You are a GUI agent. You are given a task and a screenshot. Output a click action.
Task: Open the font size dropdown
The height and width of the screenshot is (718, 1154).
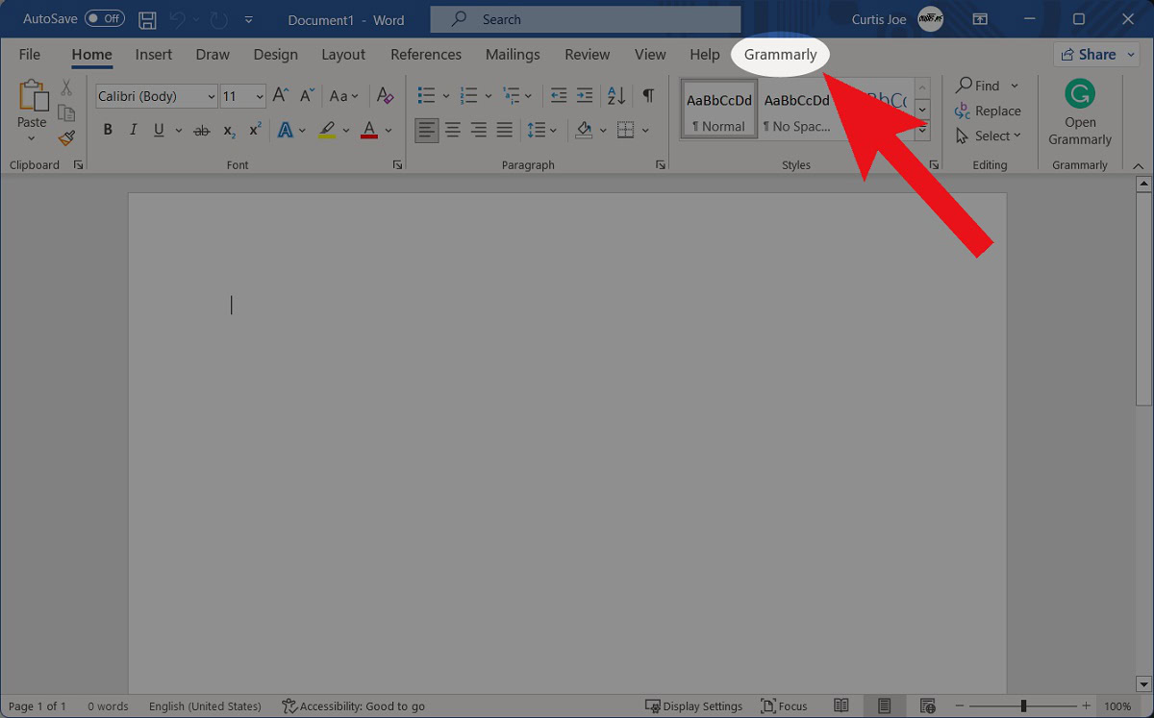tap(259, 96)
